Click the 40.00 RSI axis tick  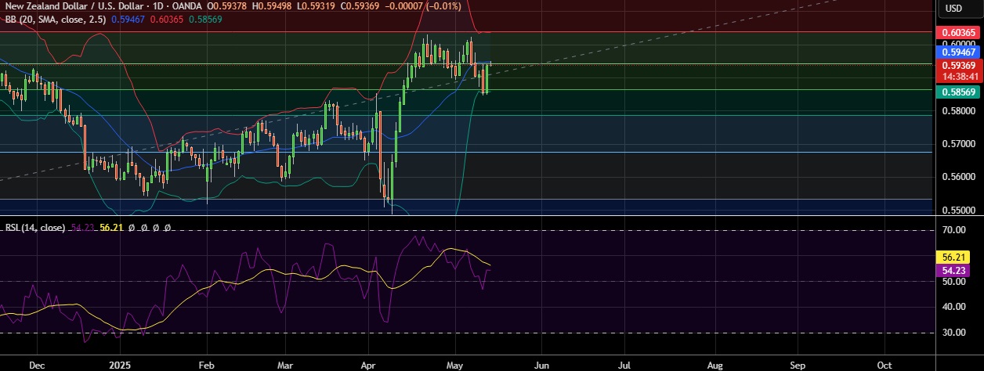point(953,307)
